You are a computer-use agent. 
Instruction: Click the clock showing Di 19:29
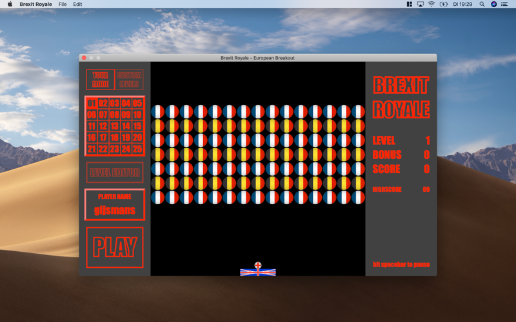pyautogui.click(x=462, y=4)
